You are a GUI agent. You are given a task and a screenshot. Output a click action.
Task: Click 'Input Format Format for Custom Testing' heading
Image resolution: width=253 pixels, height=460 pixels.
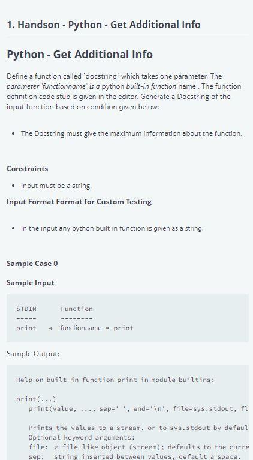tap(79, 202)
